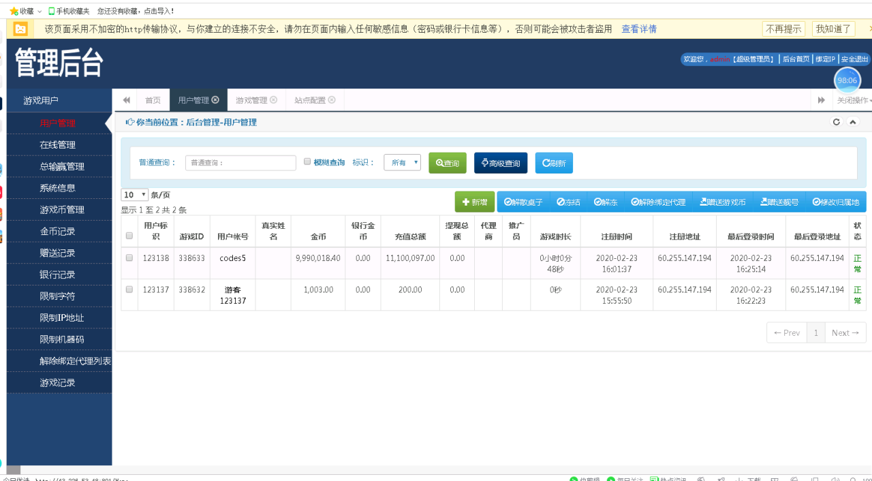This screenshot has height=481, width=872.
Task: Click the favorites star icon in bookmarks bar
Action: coord(14,11)
